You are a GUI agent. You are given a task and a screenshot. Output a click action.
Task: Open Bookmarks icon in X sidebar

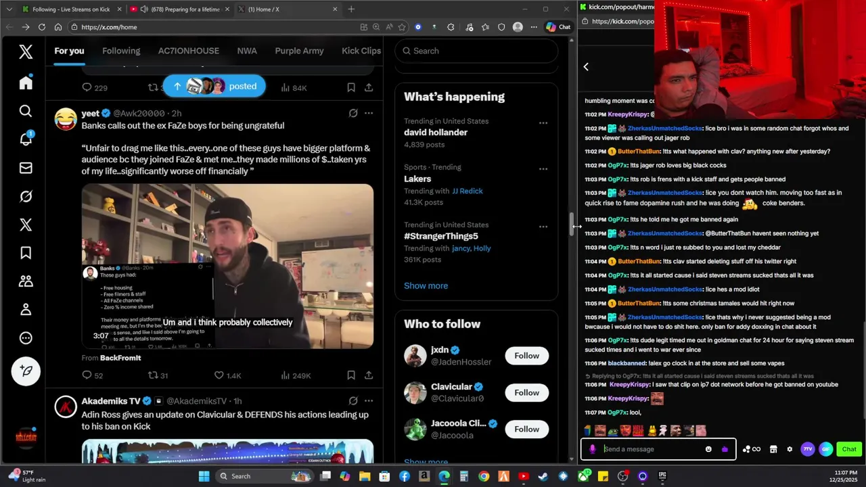pyautogui.click(x=26, y=253)
